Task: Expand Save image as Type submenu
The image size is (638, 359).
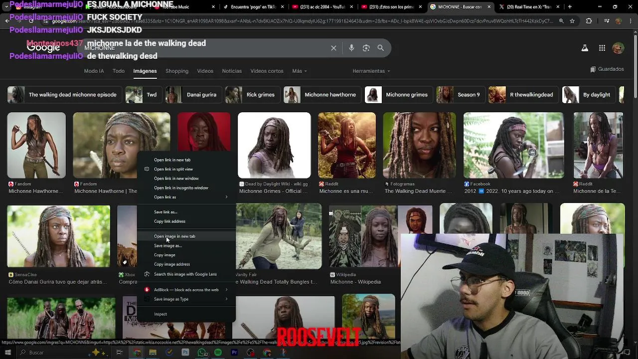Action: tap(226, 299)
